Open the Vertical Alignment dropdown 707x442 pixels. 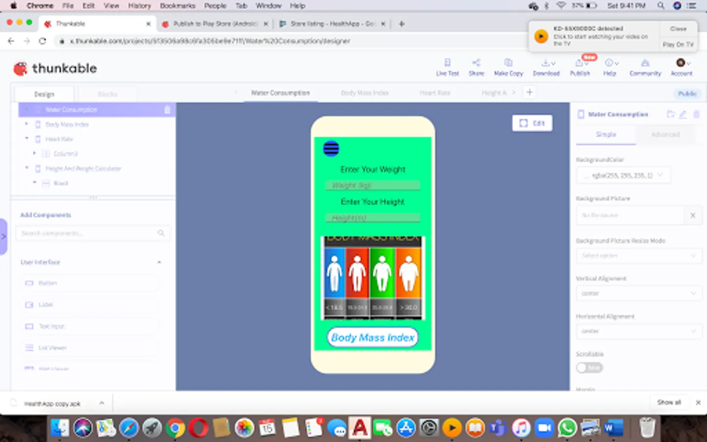(x=638, y=293)
